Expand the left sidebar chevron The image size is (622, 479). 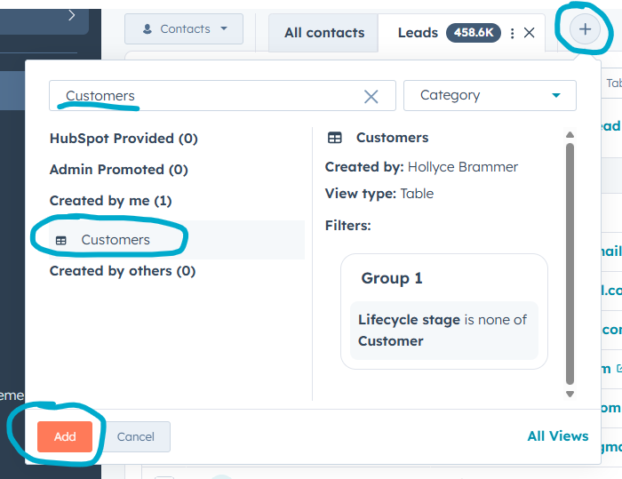tap(72, 15)
